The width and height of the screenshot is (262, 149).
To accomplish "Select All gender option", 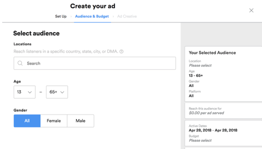I will [27, 121].
